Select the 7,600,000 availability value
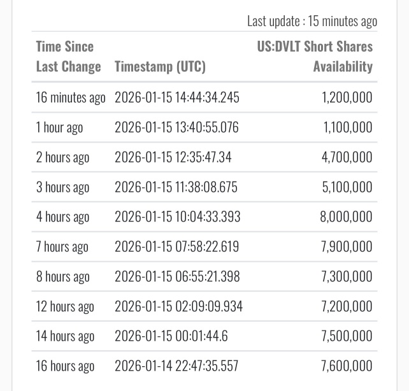Image resolution: width=409 pixels, height=391 pixels. tap(347, 366)
